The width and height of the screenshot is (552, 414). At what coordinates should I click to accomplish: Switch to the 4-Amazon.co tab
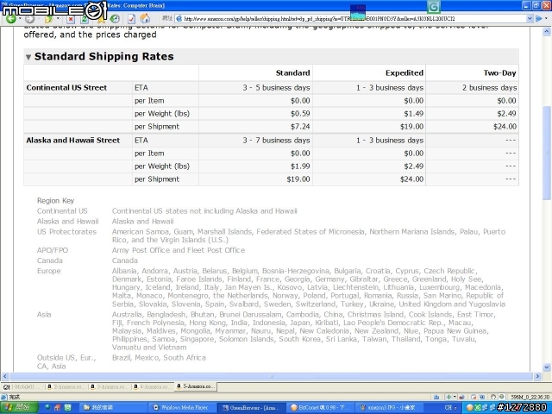(x=153, y=386)
